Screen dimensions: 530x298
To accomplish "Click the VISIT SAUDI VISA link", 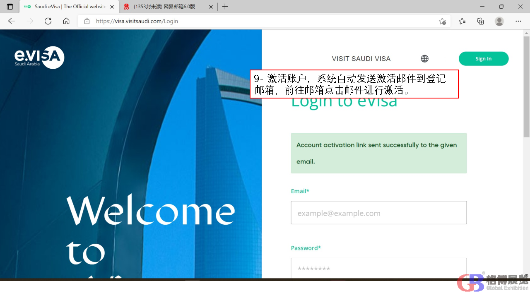I will 361,59.
